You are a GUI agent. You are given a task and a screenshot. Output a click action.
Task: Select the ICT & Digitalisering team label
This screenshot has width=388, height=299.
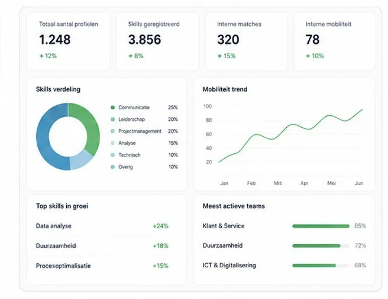(230, 265)
